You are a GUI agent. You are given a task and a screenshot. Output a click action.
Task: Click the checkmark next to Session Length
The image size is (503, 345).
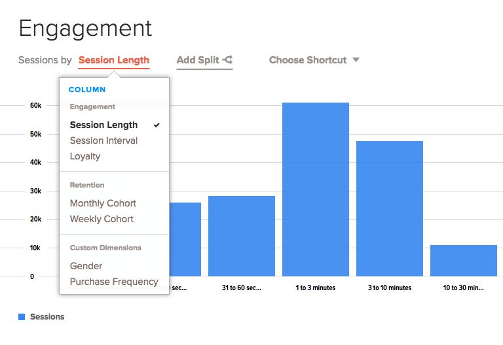[x=157, y=125]
